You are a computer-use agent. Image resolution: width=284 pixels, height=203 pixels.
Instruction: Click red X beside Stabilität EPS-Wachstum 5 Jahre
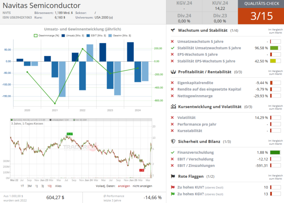(x=172, y=61)
